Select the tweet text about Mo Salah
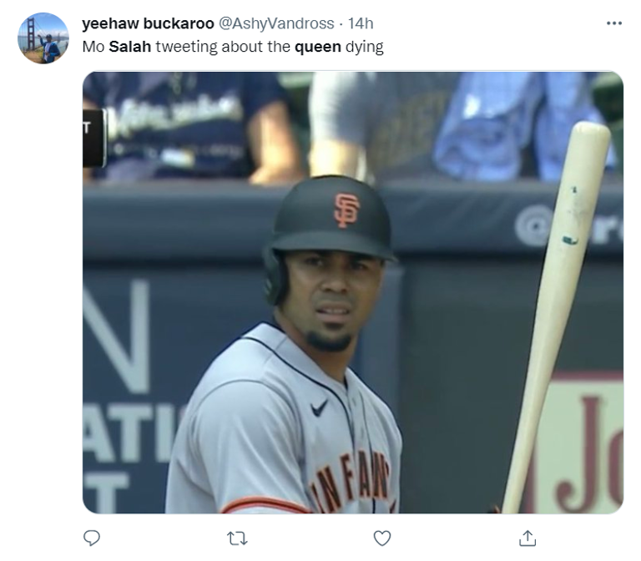 (233, 47)
